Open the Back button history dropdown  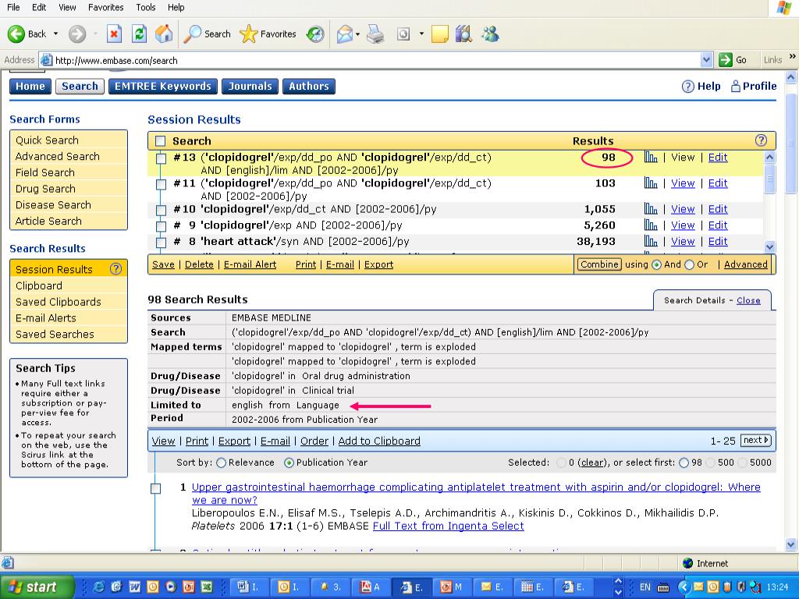[x=56, y=34]
